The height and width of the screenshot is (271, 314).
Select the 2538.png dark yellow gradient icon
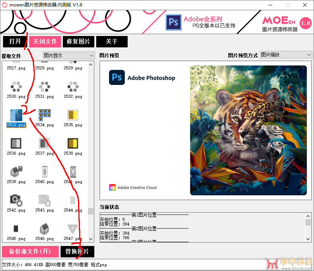(x=73, y=143)
